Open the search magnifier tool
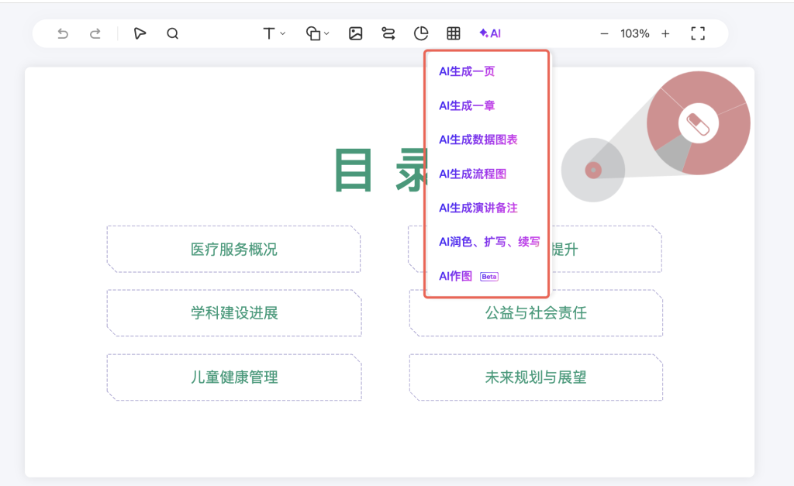Viewport: 794px width, 486px height. click(173, 33)
